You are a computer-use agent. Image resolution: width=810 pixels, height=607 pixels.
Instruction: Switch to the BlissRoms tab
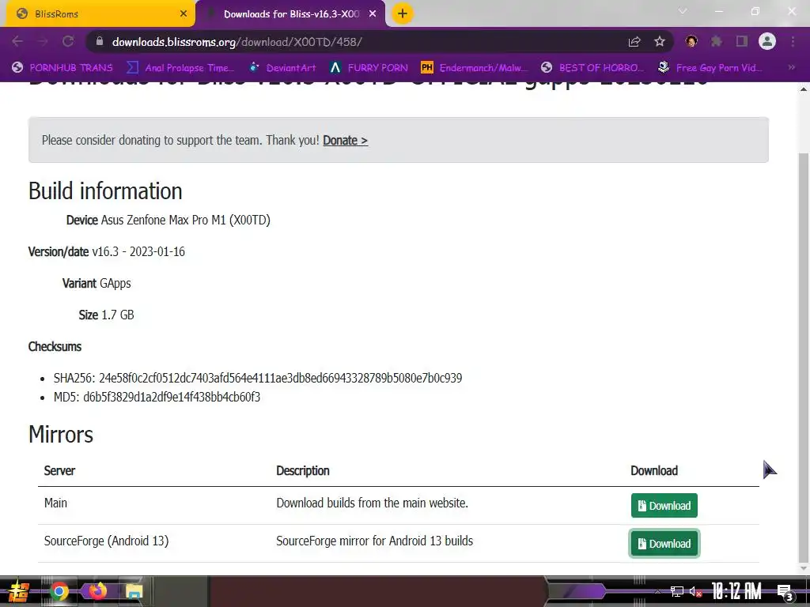(x=100, y=14)
